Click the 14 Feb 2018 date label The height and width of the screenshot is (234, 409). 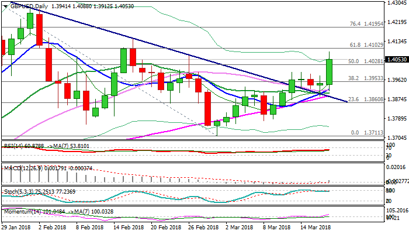pos(129,228)
